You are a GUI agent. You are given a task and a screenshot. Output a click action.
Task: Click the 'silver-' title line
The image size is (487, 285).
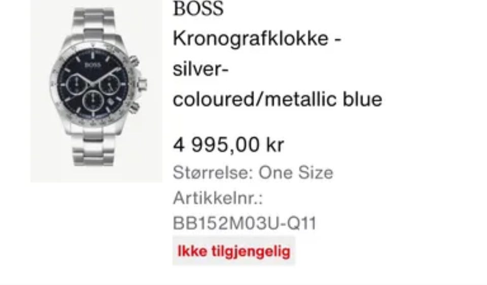coord(201,69)
